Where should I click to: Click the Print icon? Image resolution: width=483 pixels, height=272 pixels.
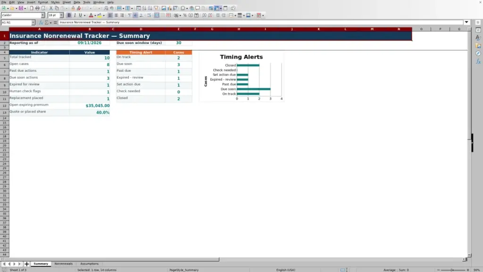[x=37, y=8]
